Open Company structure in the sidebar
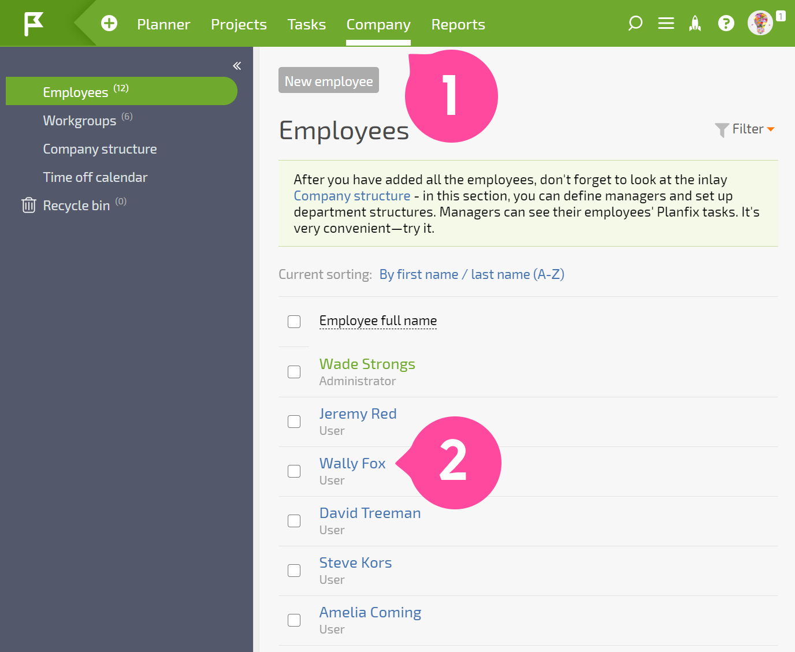Image resolution: width=795 pixels, height=652 pixels. (x=100, y=149)
